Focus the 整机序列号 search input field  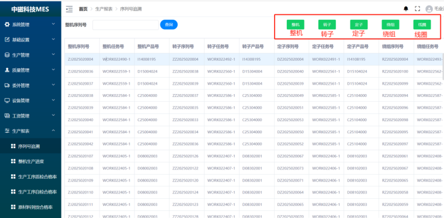click(x=126, y=25)
